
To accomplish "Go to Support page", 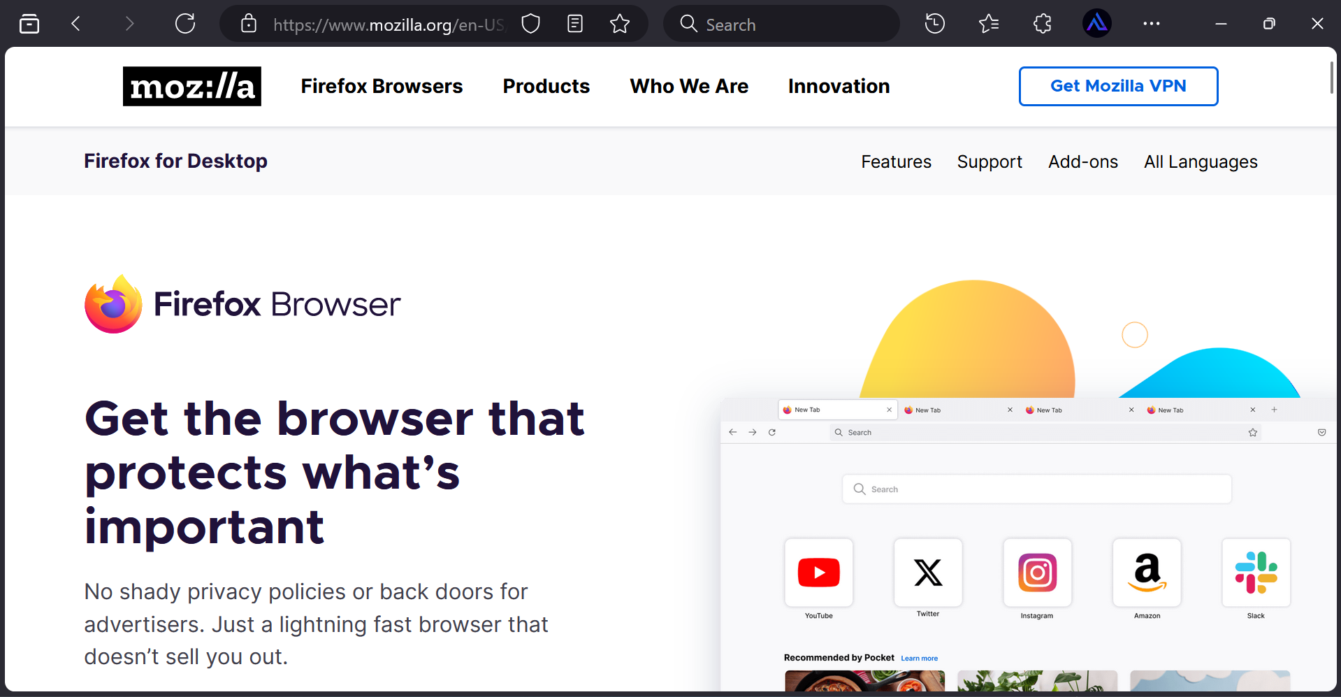I will pyautogui.click(x=990, y=161).
